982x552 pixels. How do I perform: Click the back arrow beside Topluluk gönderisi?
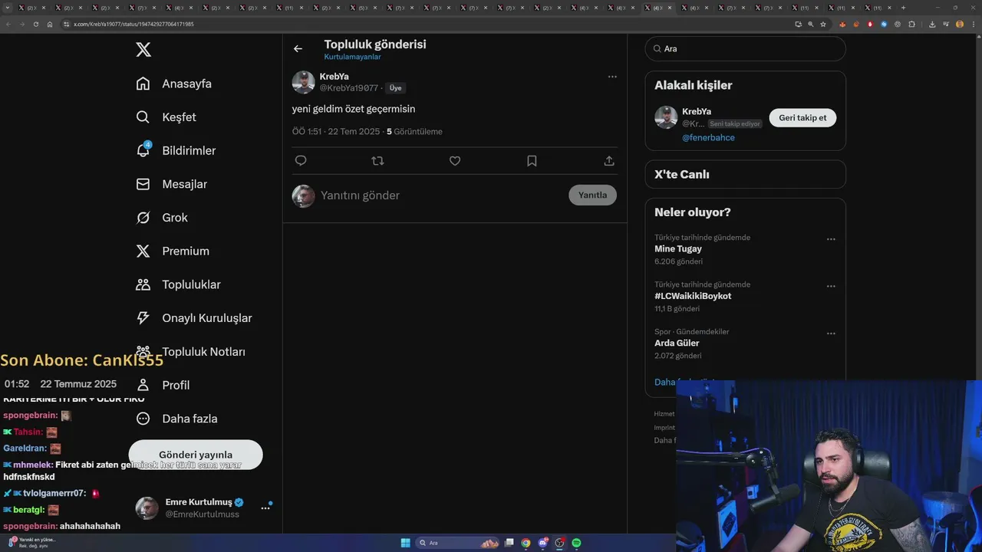click(x=298, y=49)
